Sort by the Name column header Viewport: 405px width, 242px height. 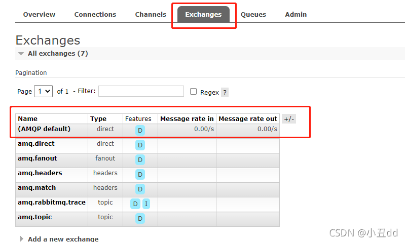(x=28, y=118)
